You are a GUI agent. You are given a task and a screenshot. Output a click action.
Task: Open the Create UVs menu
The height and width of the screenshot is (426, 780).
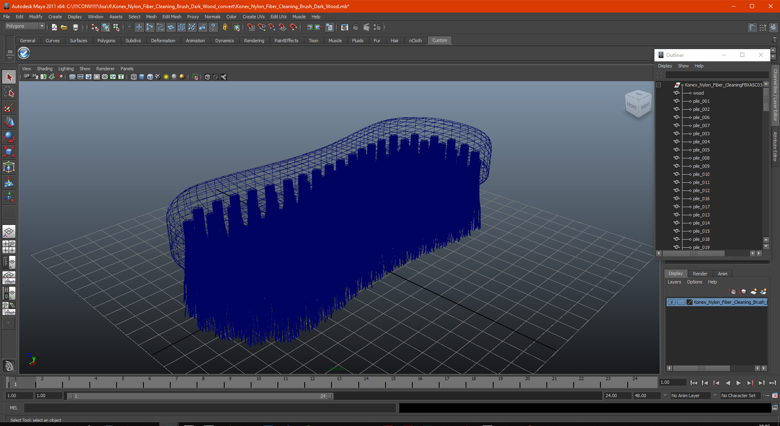tap(253, 17)
